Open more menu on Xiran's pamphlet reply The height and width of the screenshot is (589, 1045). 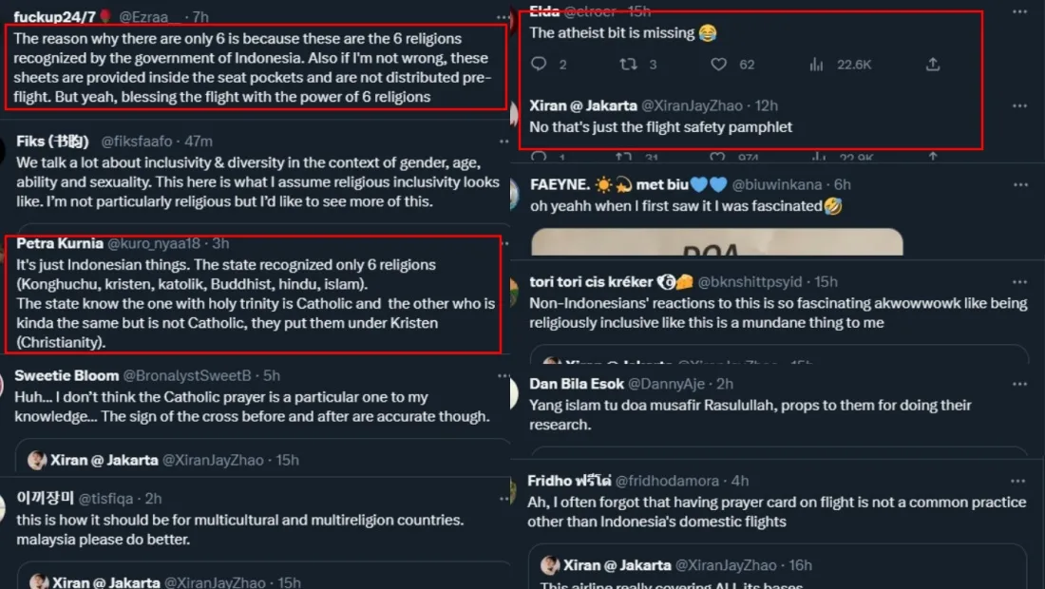[x=1019, y=105]
